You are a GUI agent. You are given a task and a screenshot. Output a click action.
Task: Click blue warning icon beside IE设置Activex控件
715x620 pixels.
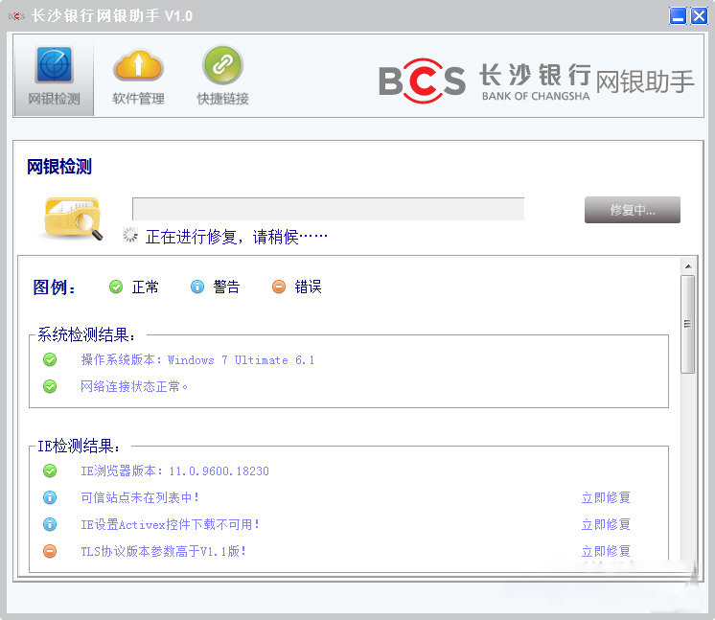(x=50, y=524)
